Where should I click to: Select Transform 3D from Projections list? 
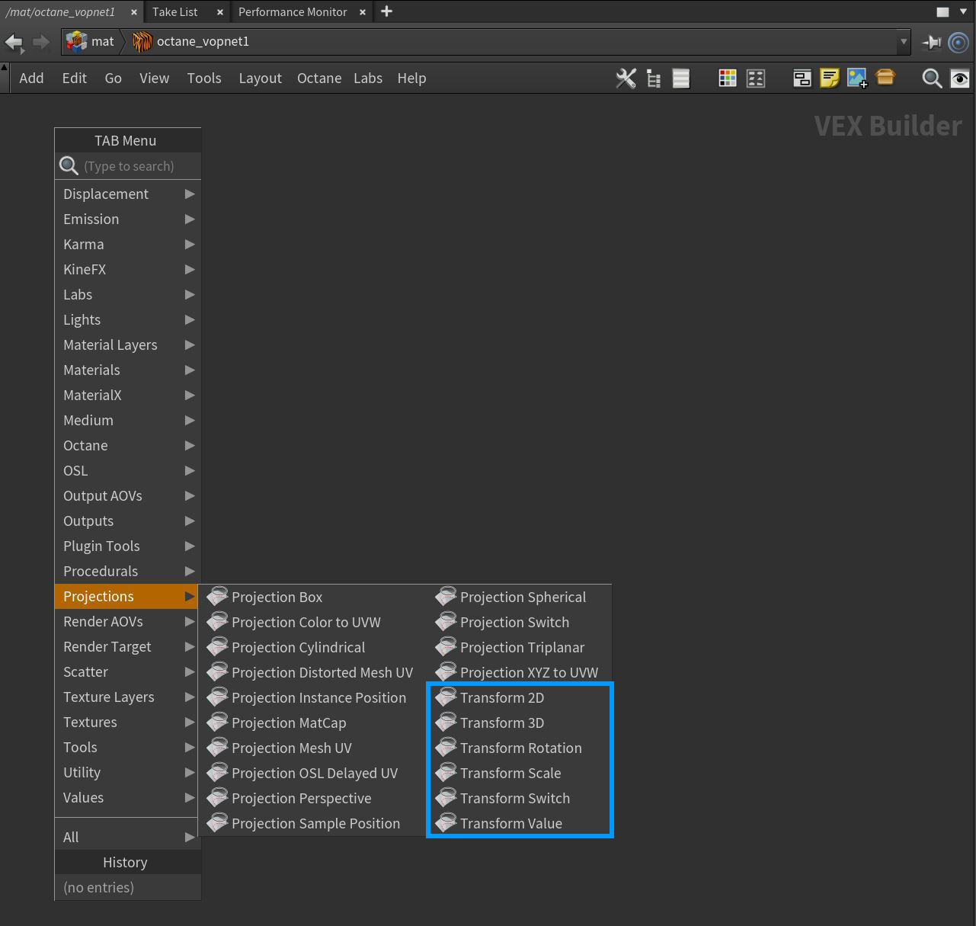pos(502,723)
